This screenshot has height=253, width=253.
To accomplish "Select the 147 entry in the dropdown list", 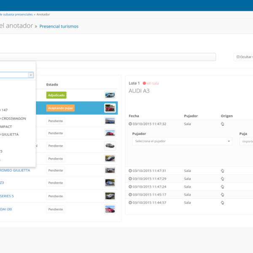I will 4,110.
